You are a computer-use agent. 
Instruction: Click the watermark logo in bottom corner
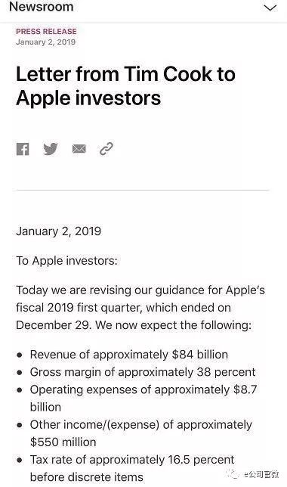point(253,474)
